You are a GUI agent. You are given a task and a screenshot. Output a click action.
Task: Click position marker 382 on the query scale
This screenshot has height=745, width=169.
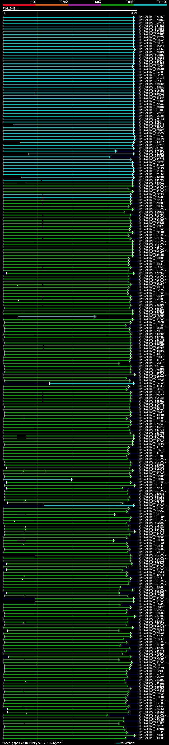pos(133,13)
